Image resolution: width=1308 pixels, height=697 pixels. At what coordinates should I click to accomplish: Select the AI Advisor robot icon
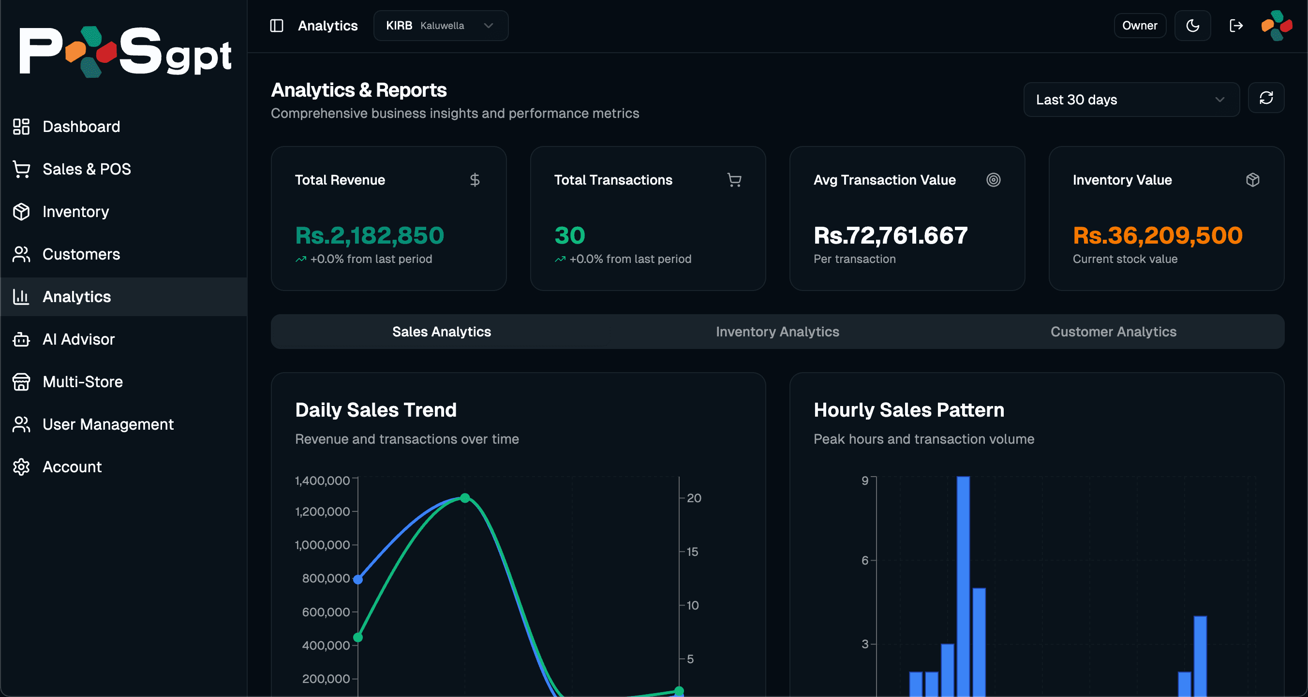[x=21, y=339]
